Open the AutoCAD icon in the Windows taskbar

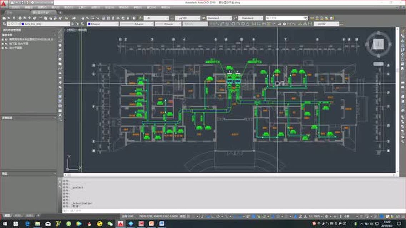tap(121, 224)
